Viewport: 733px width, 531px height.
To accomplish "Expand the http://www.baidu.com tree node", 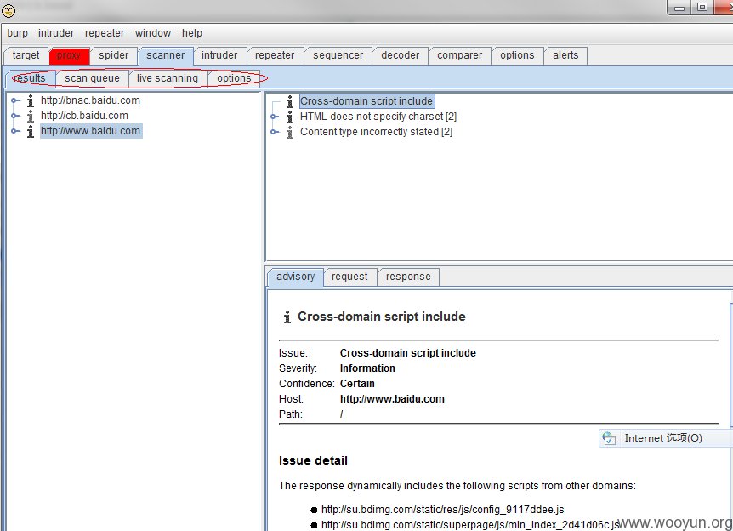I will click(x=15, y=131).
